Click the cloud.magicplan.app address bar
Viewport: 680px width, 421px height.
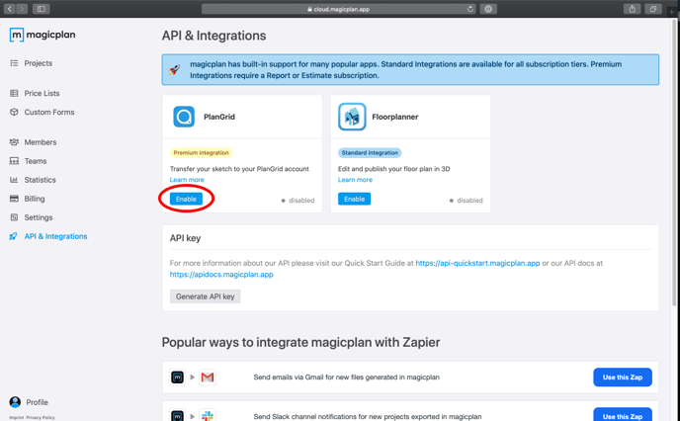pos(338,9)
